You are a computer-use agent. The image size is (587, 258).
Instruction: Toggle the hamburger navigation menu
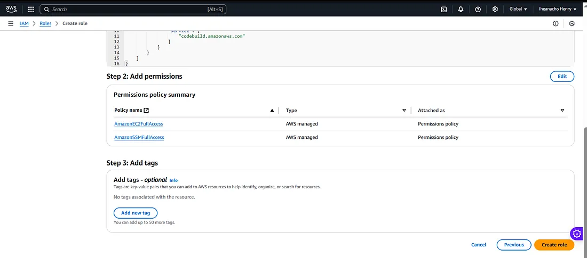tap(11, 23)
